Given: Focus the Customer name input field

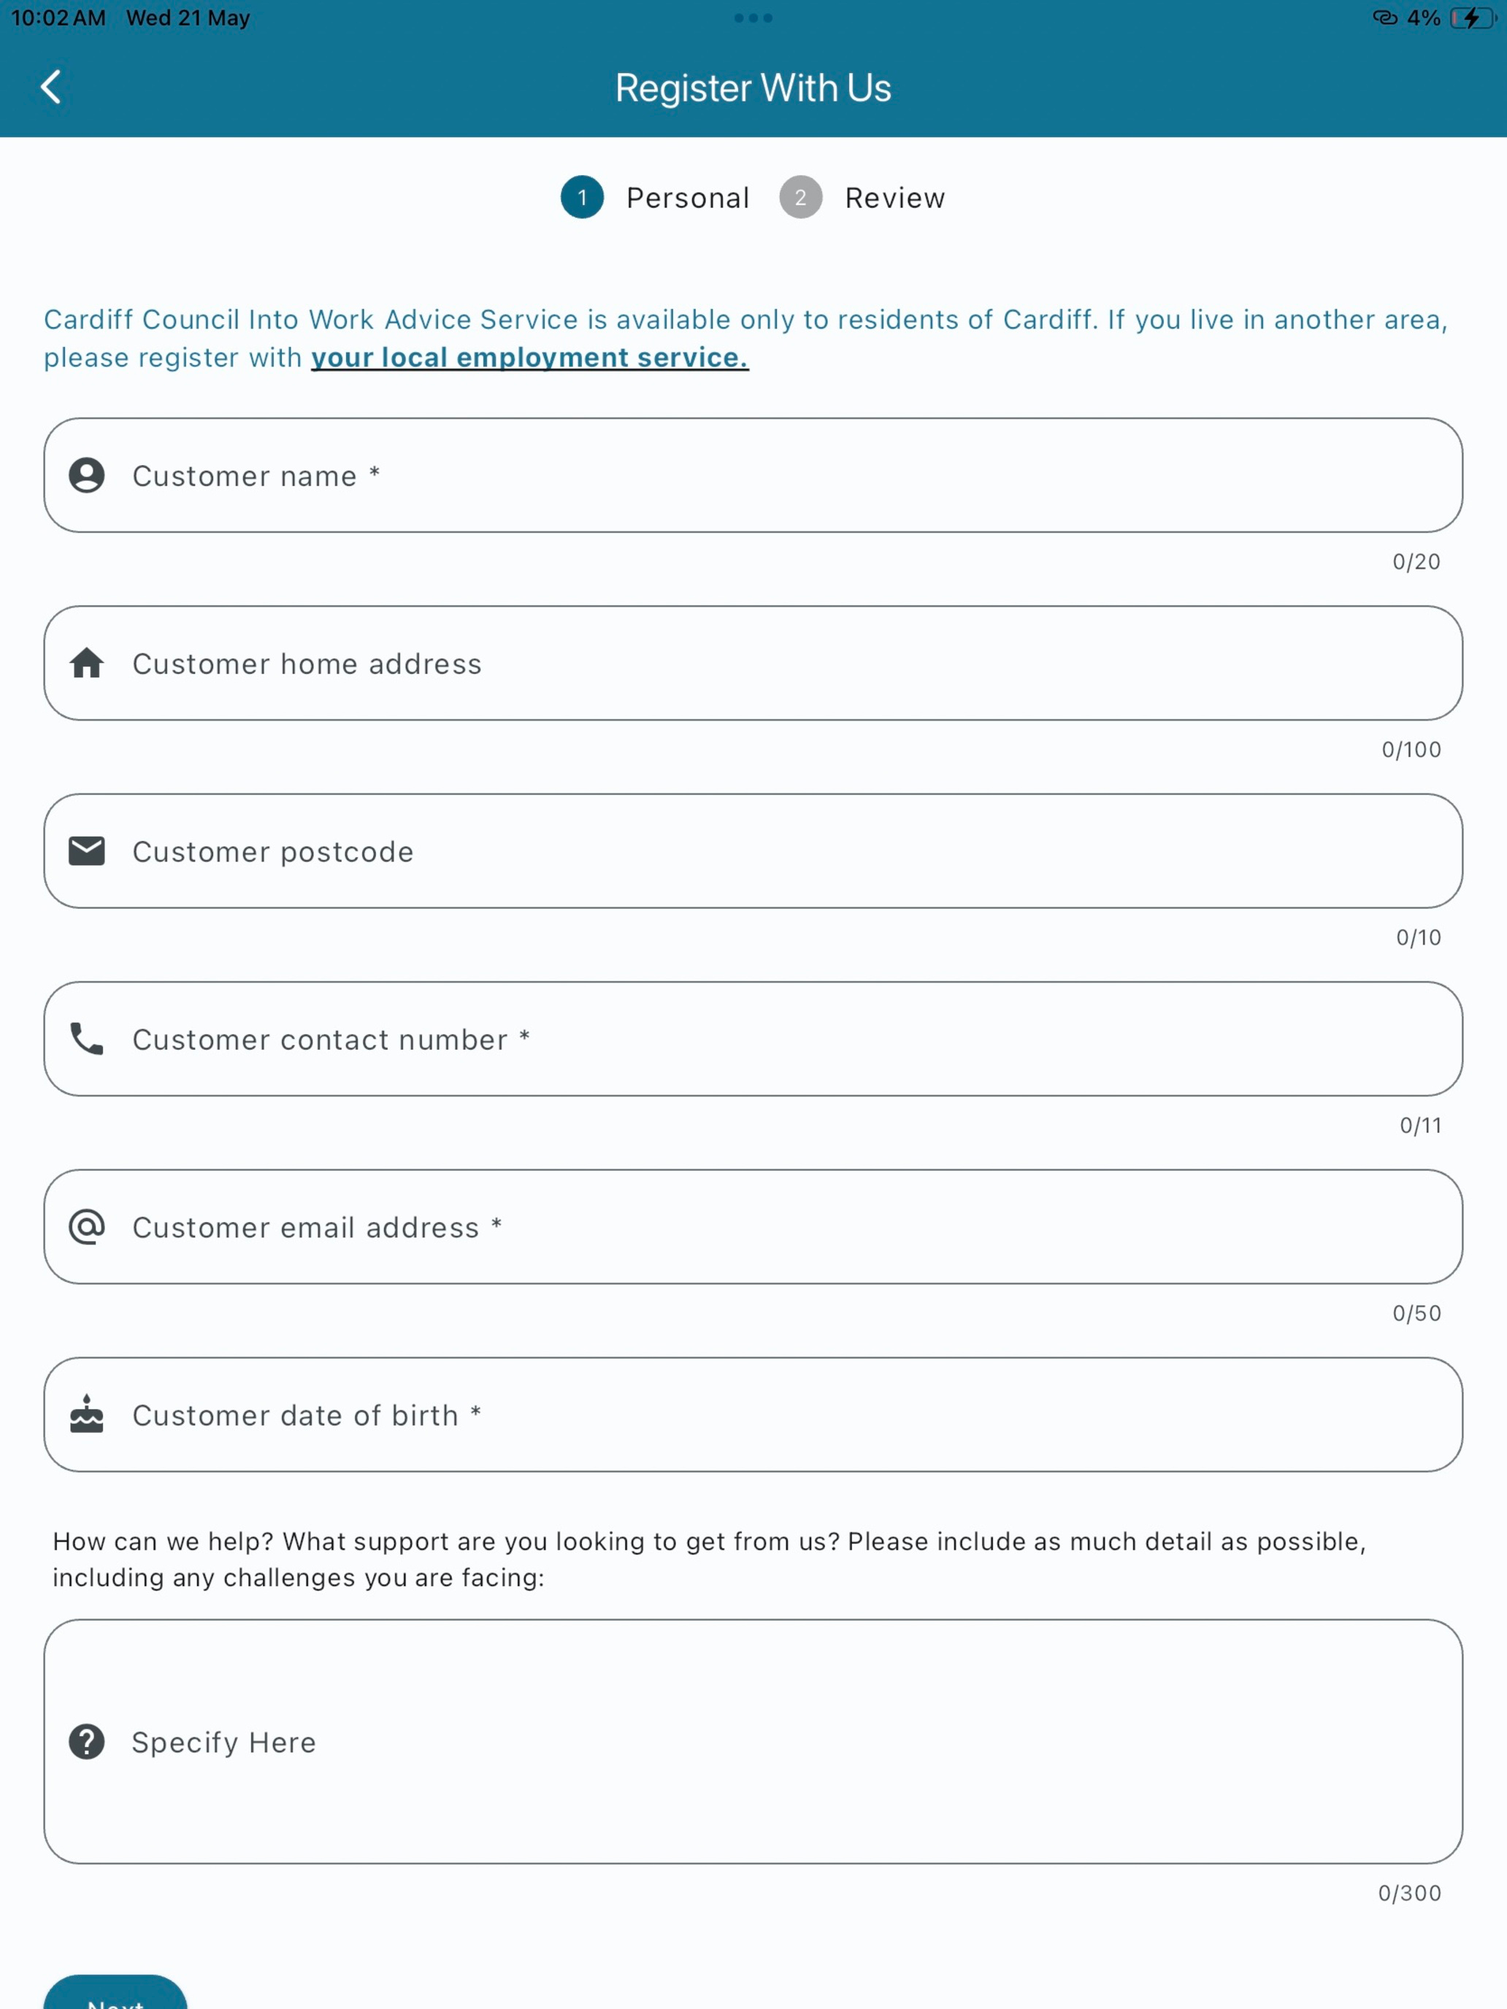Looking at the screenshot, I should click(x=753, y=475).
